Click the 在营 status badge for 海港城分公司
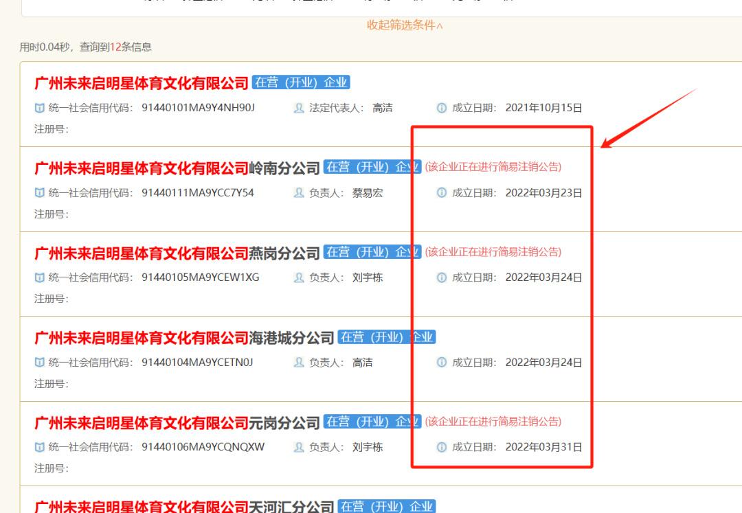742x513 pixels. pyautogui.click(x=387, y=337)
